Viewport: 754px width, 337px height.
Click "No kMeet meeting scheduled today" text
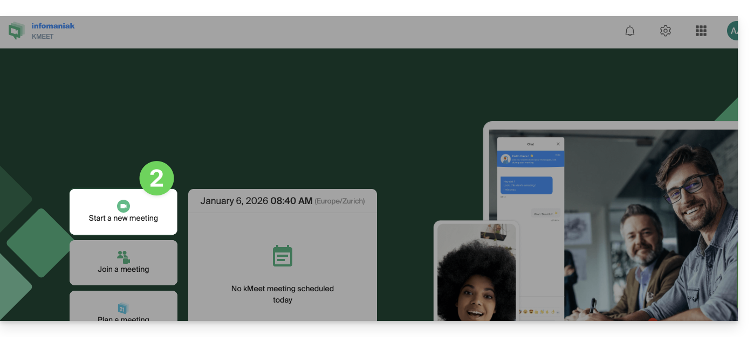[282, 294]
